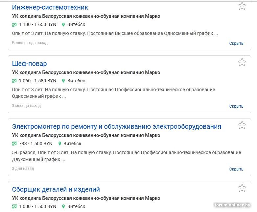The width and height of the screenshot is (257, 212).
Task: Hide the Электромонтер vacancy with Скрыть
Action: coord(236,169)
